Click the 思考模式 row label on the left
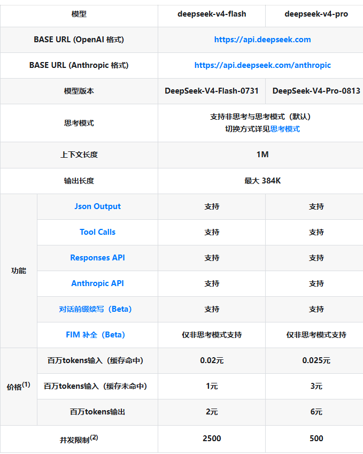 [79, 123]
